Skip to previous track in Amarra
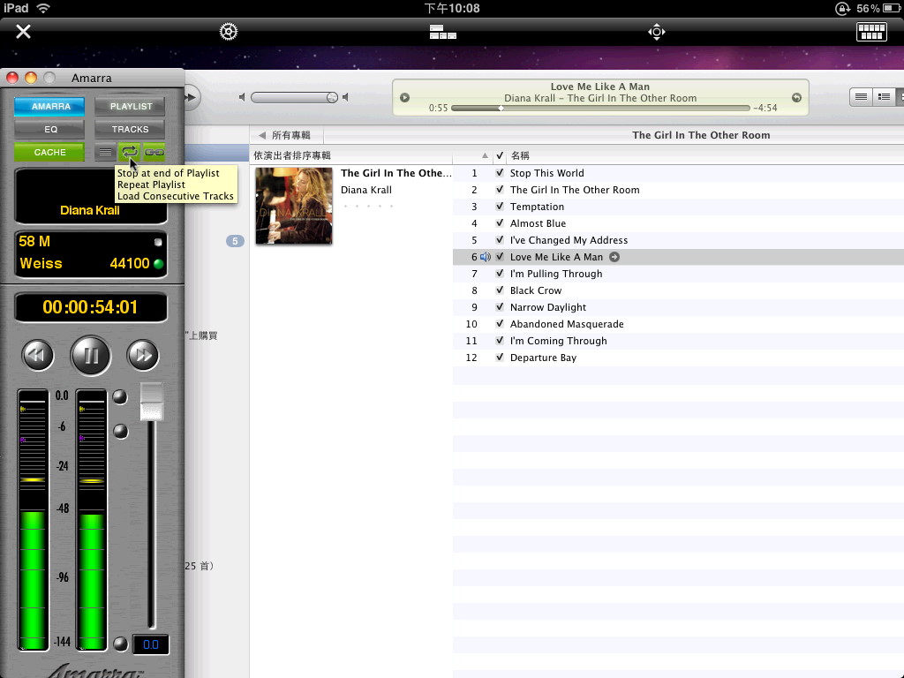The image size is (904, 678). (38, 355)
